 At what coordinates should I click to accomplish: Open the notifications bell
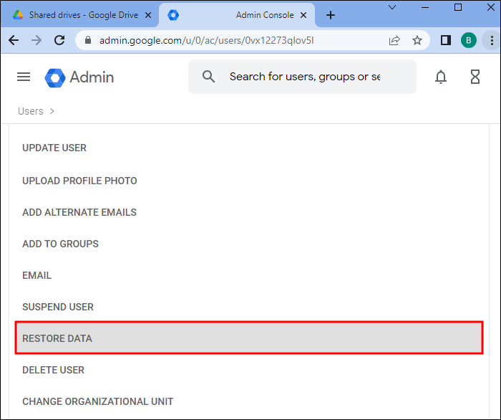[x=441, y=77]
